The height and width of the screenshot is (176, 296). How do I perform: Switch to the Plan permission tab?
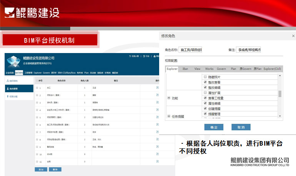pyautogui.click(x=233, y=69)
